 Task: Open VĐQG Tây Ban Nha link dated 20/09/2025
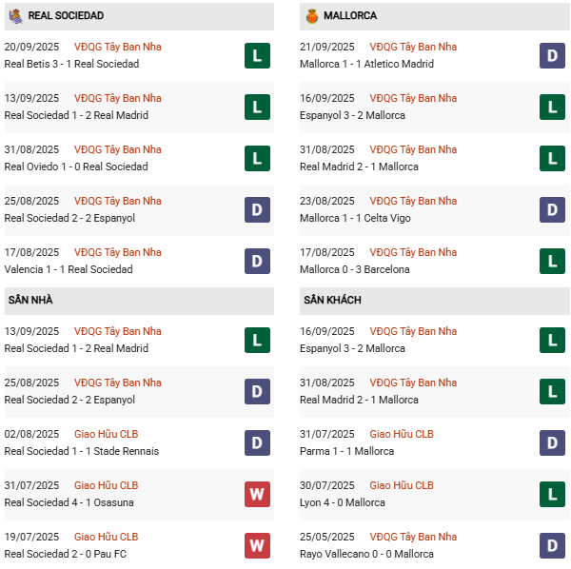(118, 47)
